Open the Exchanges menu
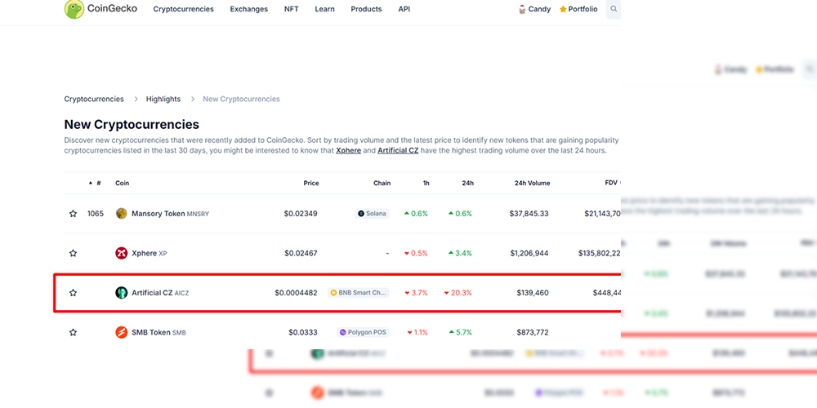This screenshot has height=408, width=817. pyautogui.click(x=249, y=9)
